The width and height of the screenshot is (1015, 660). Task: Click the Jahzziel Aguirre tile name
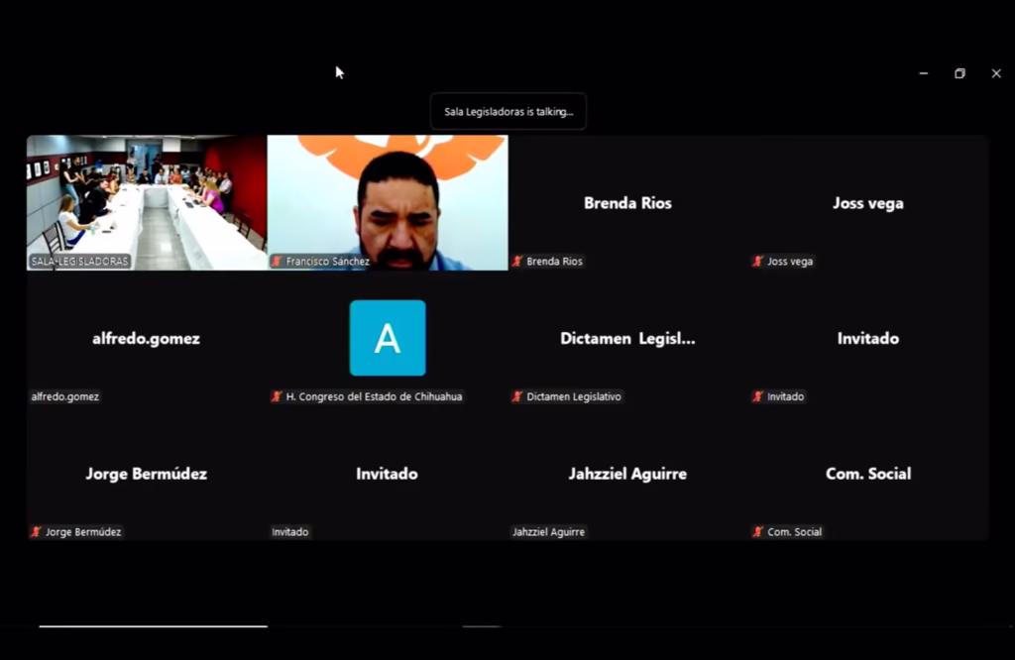(x=627, y=474)
